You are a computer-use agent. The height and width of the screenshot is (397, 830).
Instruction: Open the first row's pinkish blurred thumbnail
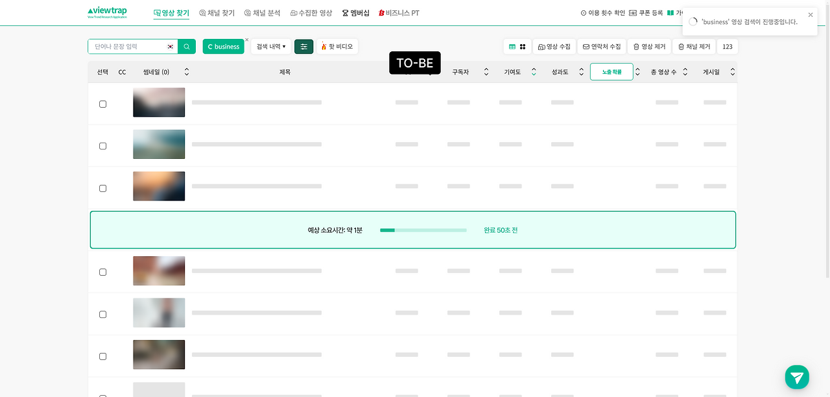click(159, 102)
